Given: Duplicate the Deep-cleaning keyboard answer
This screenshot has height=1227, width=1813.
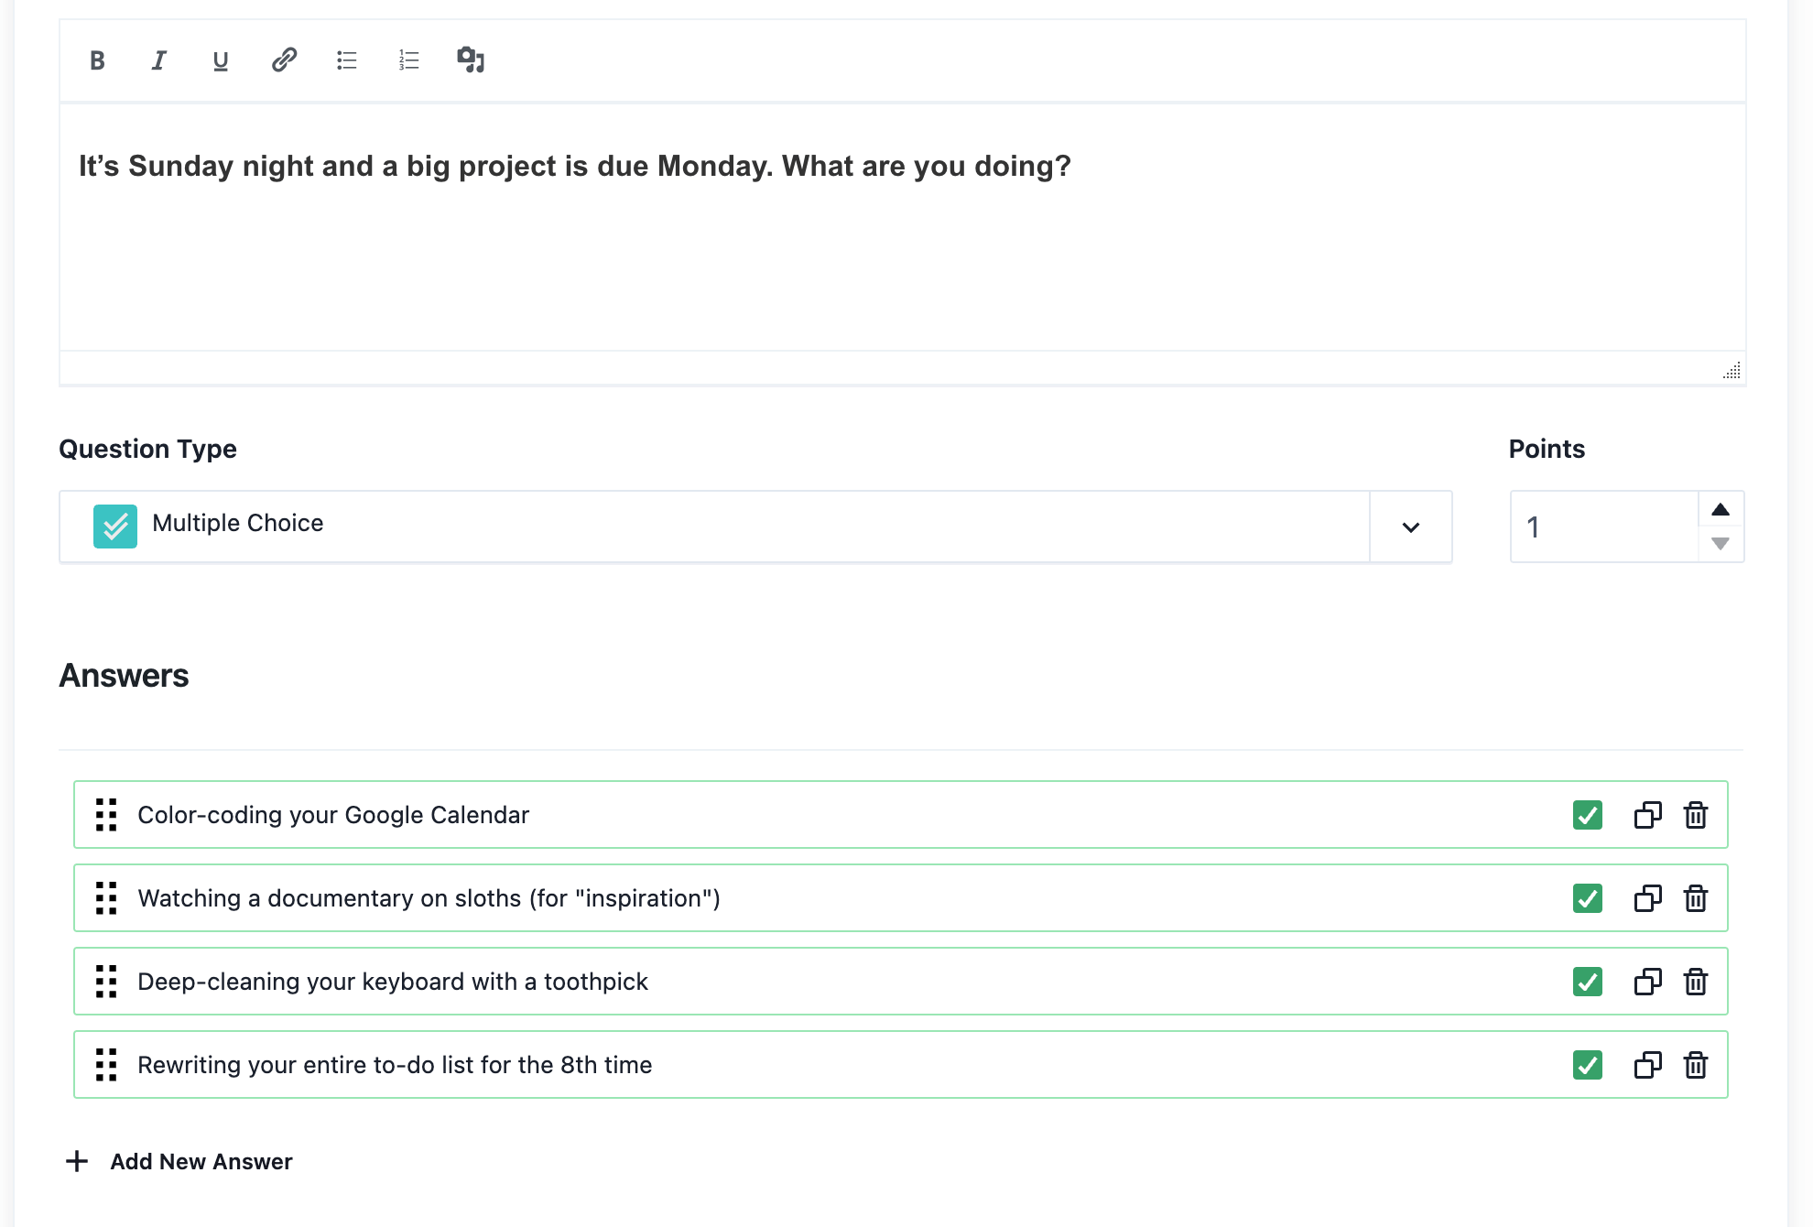Looking at the screenshot, I should (x=1647, y=982).
